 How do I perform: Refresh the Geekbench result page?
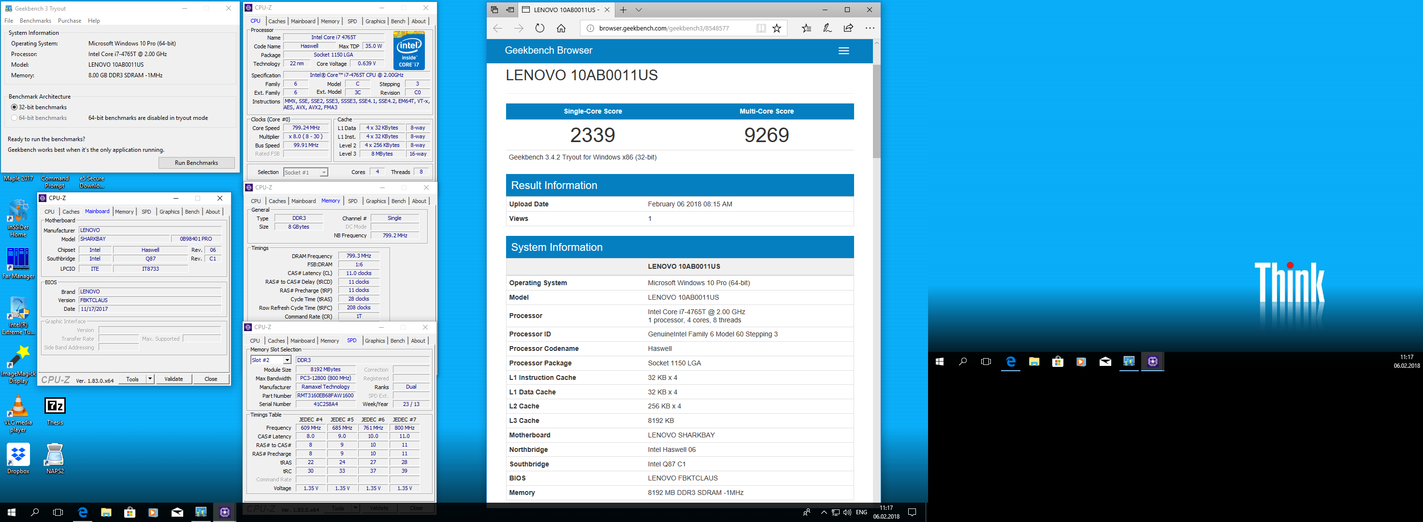click(540, 28)
